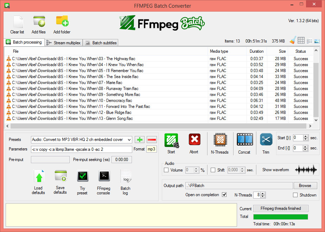The image size is (325, 232).
Task: Click the N-Threads processor icon
Action: (220, 140)
